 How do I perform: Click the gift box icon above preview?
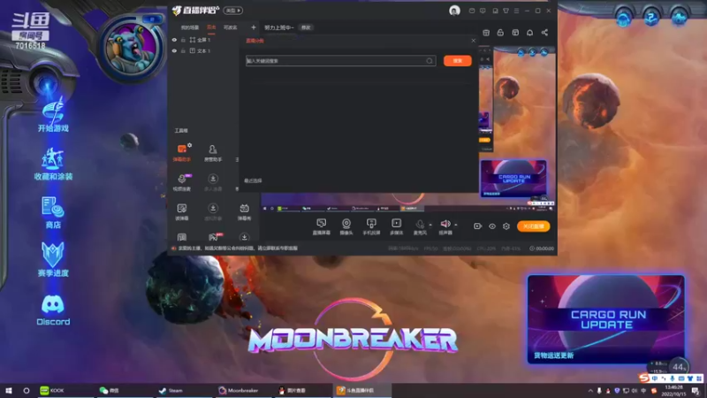(x=486, y=33)
